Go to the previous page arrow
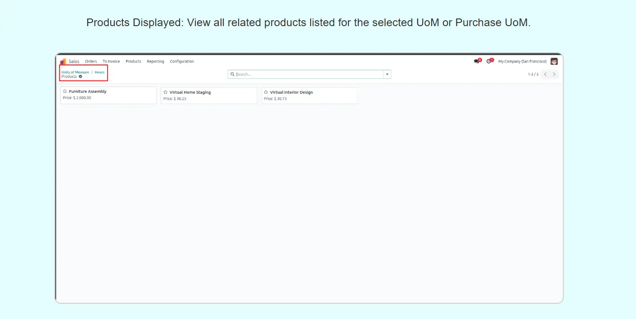Screen dimensions: 636x319 tap(545, 74)
